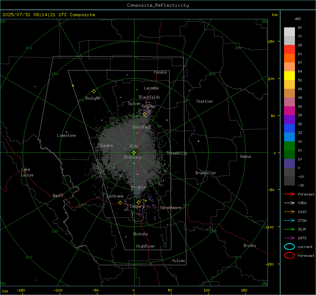The height and width of the screenshot is (295, 316).
Task: Click the HighRiver town label
Action: (146, 246)
